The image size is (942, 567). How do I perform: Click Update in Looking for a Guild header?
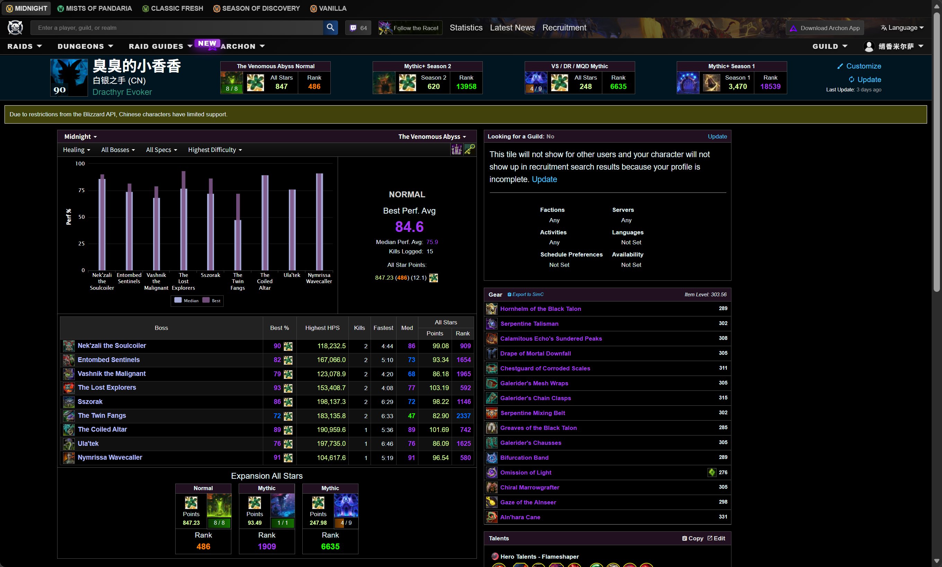click(717, 136)
